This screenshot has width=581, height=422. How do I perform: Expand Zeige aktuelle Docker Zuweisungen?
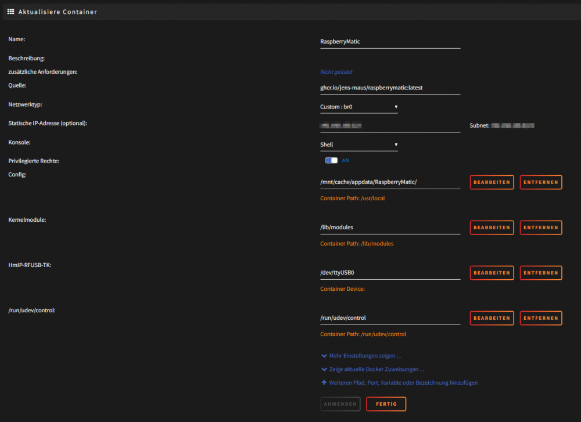pyautogui.click(x=376, y=369)
